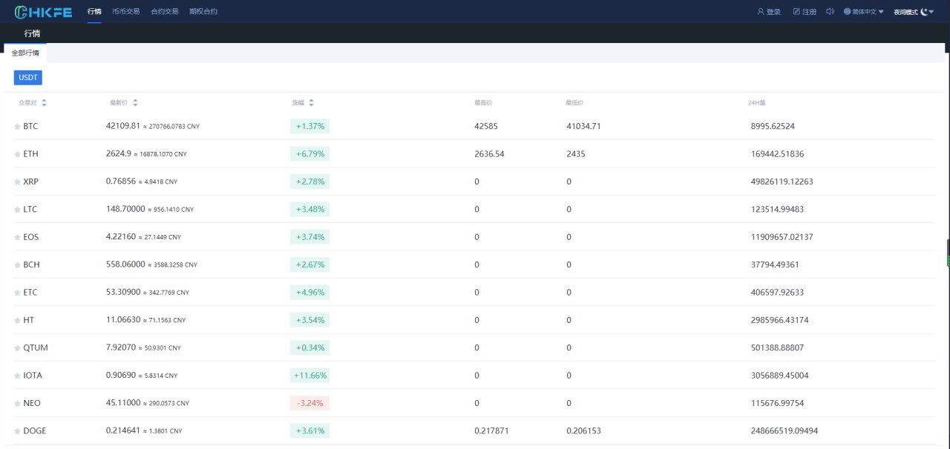The image size is (950, 449).
Task: Click the user icon beside 登录
Action: point(760,12)
